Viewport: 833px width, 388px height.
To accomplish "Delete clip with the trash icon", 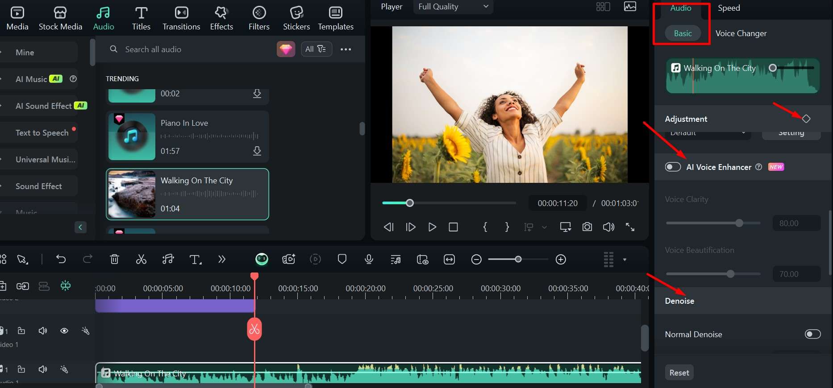I will click(x=114, y=260).
